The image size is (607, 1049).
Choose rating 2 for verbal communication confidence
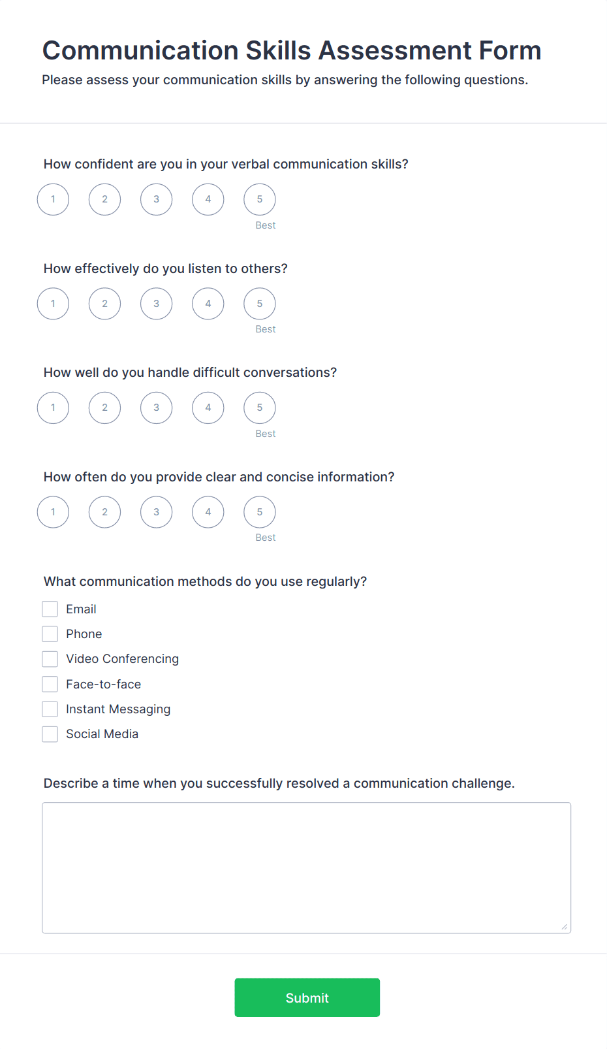click(104, 199)
